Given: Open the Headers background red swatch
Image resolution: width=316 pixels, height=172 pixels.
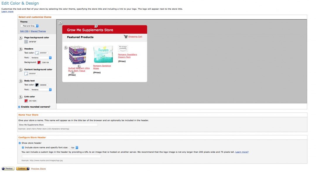Looking at the screenshot, I should tap(39, 63).
